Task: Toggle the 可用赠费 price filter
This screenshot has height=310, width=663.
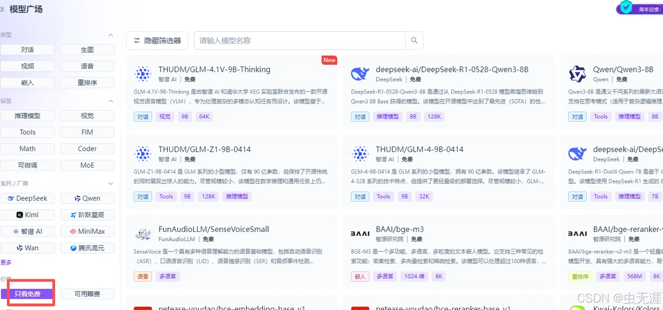Action: (87, 294)
